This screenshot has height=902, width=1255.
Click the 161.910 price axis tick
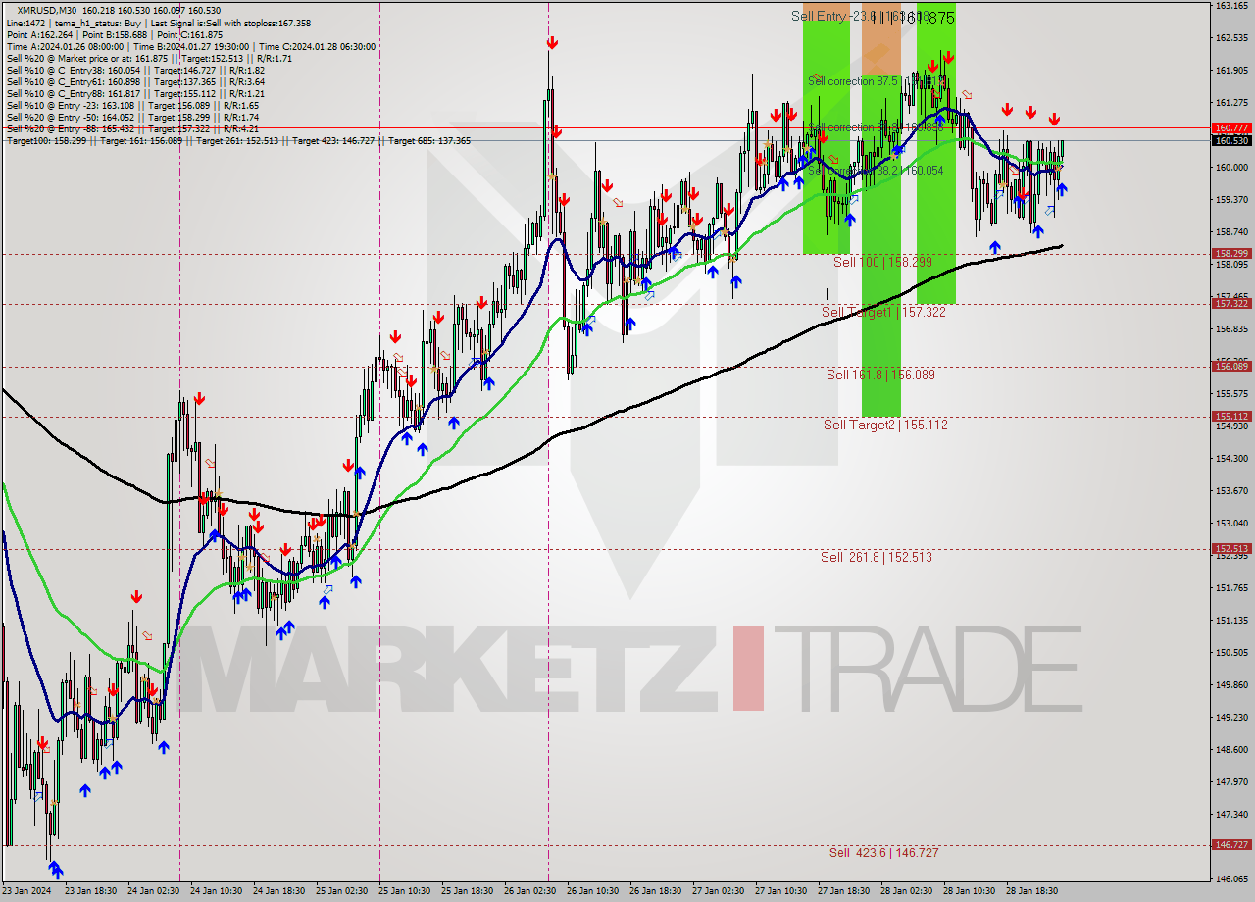coord(1231,71)
